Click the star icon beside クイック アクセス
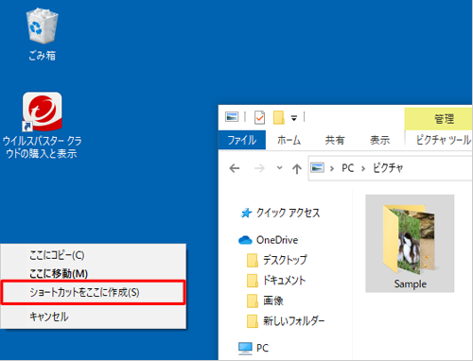Screen dimensions: 473x361 pos(246,214)
